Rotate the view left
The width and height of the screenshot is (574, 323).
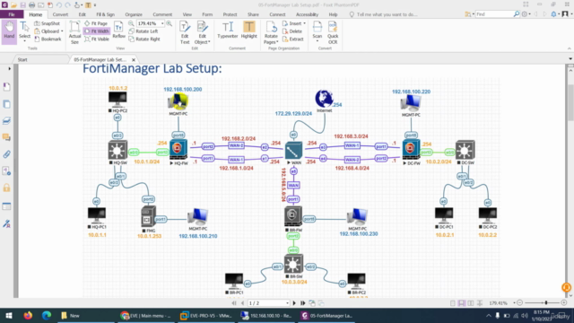[x=143, y=31]
